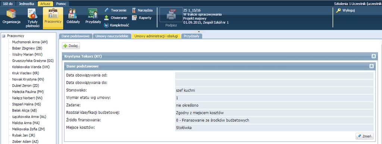Open the Raporty reports item
The image size is (382, 144).
point(142,18)
